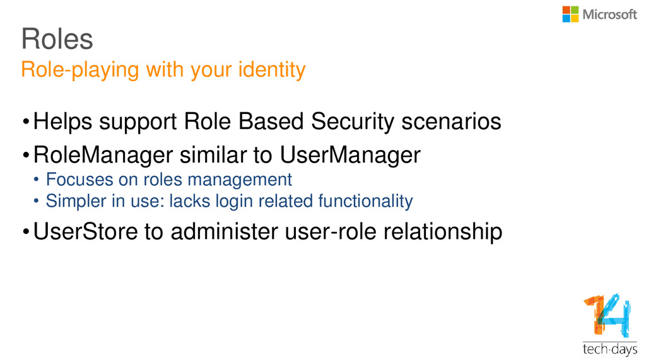Click the Microsoft wordmark text
646x363 pixels.
click(x=609, y=14)
